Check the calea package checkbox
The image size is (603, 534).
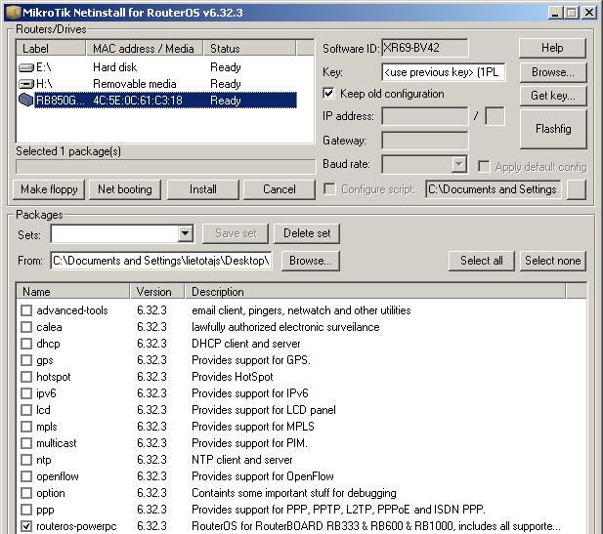coord(26,327)
